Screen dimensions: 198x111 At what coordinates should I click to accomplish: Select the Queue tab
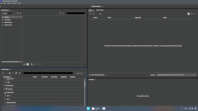90,10
